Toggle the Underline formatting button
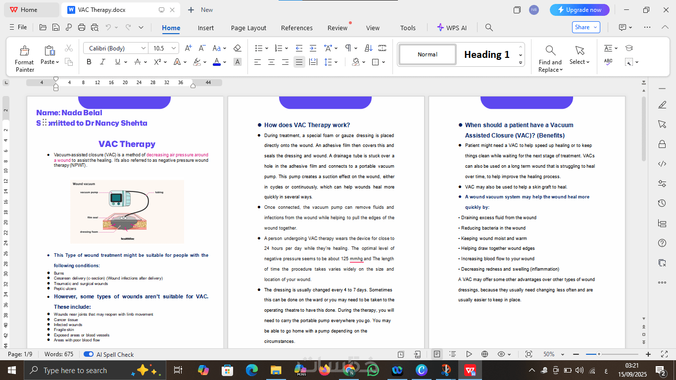The image size is (676, 380). click(117, 62)
